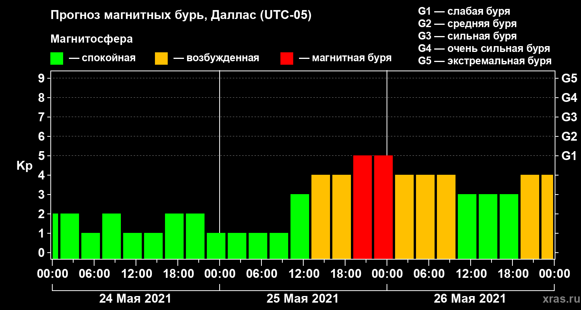The width and height of the screenshot is (581, 310).
Task: Click the "G3 — сильная буря" legend line
Action: click(468, 36)
